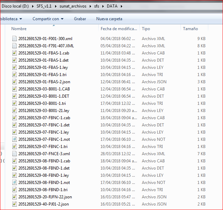Expand the arrow after sfs in the path

pos(103,7)
